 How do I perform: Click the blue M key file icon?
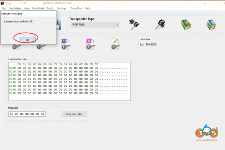point(66,44)
